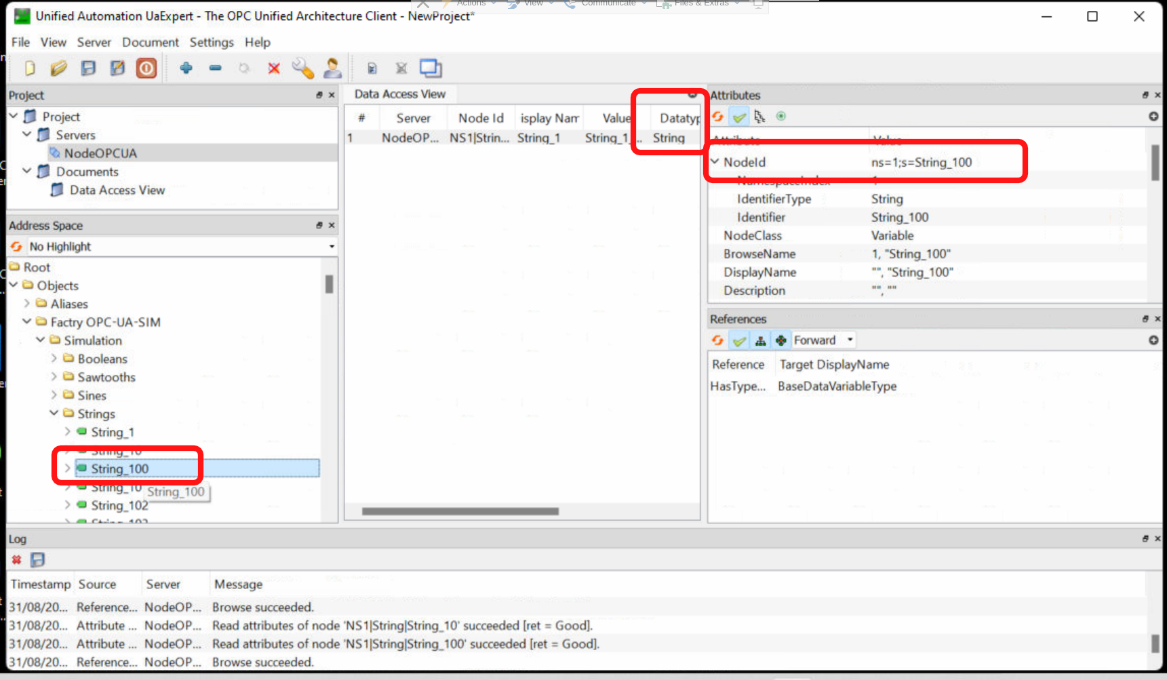Collapse the Simulation folder

point(41,340)
